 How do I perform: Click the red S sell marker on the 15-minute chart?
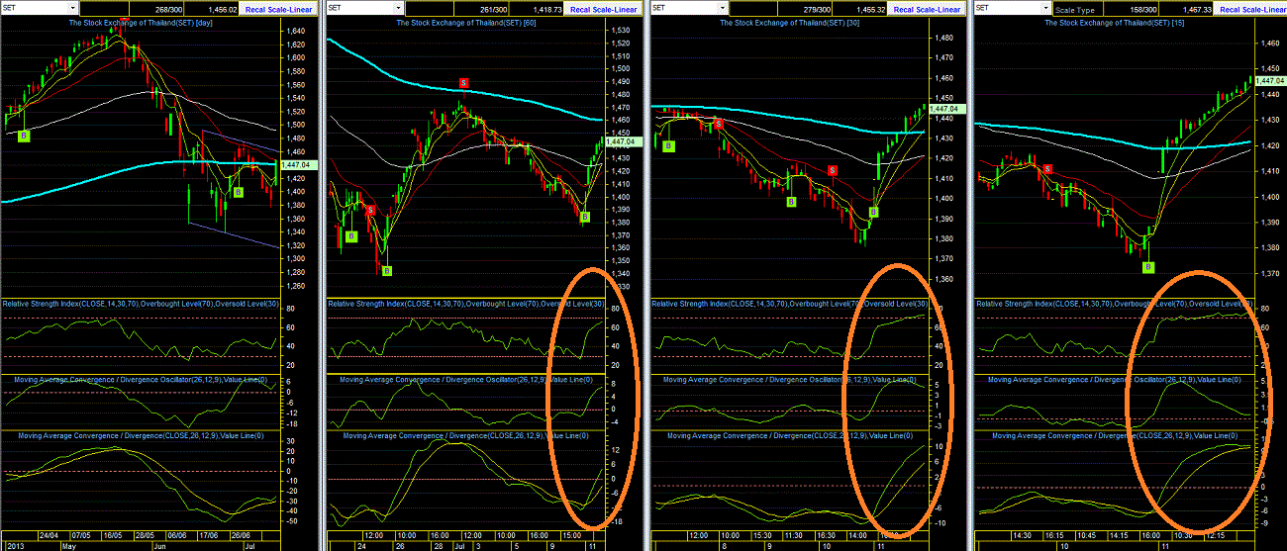click(x=1049, y=169)
